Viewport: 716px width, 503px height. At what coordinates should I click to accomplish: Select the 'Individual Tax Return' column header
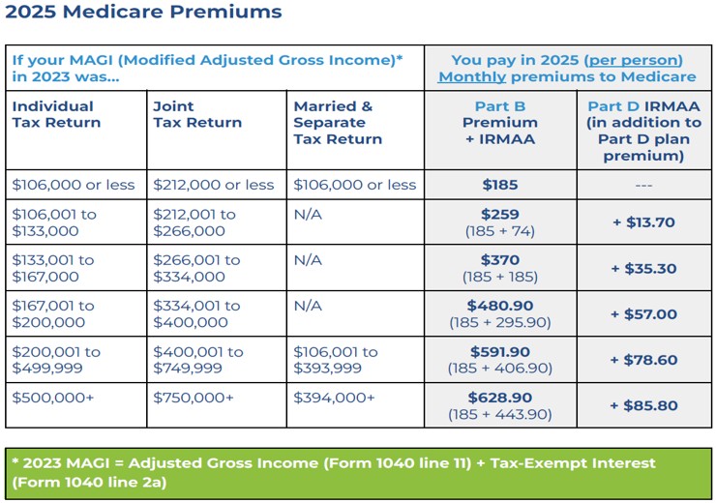(x=76, y=130)
